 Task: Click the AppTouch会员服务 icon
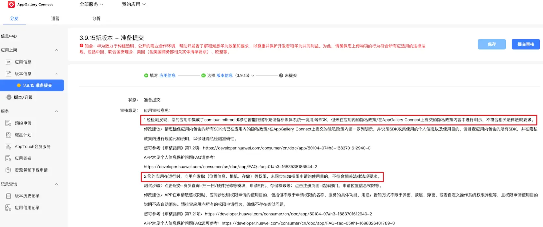[x=8, y=147]
